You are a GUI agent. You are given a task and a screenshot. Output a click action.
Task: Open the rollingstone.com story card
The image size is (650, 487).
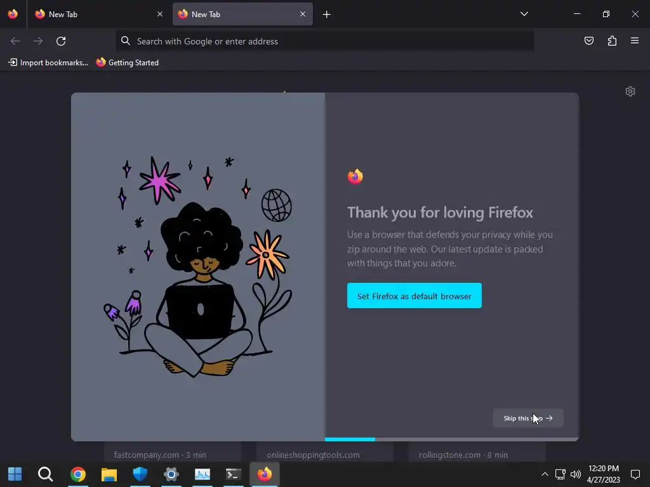477,452
